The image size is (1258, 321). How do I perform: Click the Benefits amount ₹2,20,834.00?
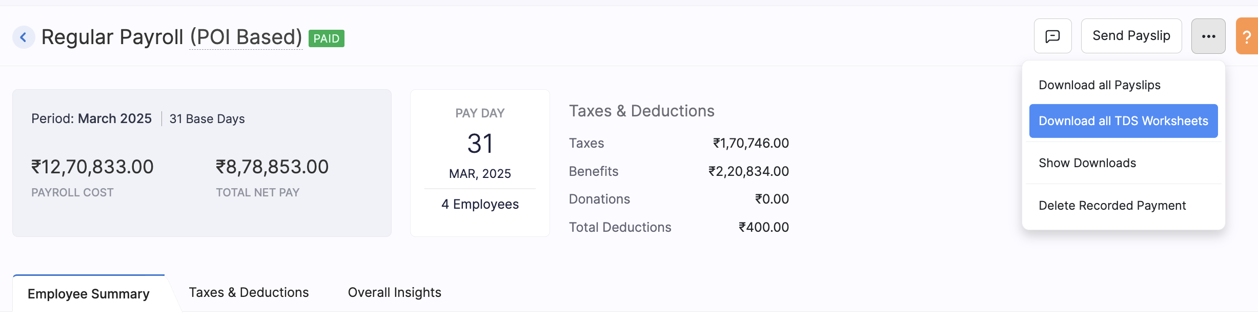pos(748,171)
